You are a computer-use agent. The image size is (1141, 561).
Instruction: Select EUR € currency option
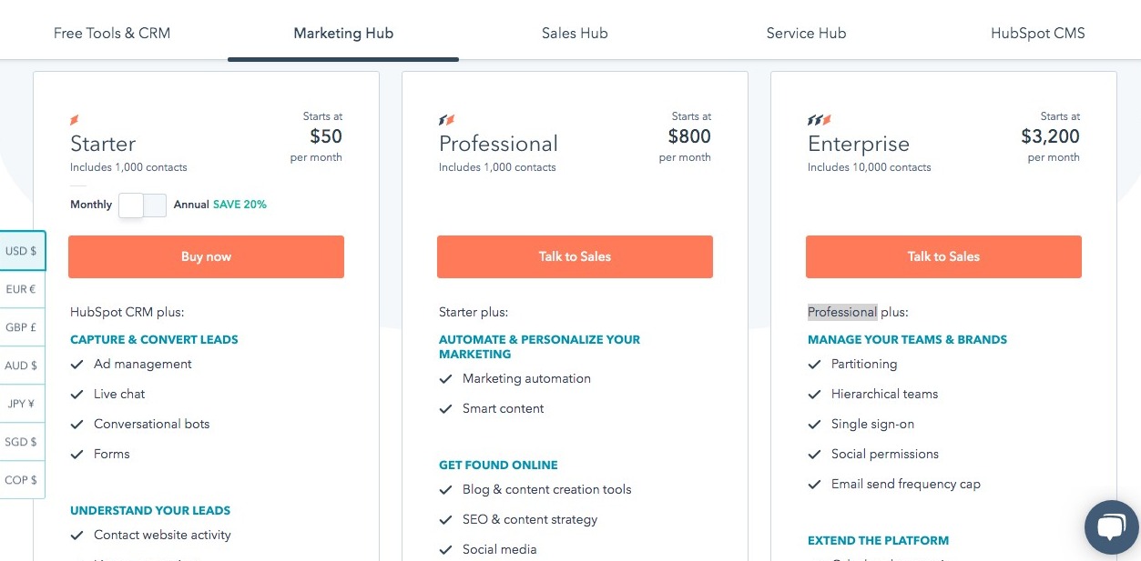click(x=22, y=289)
